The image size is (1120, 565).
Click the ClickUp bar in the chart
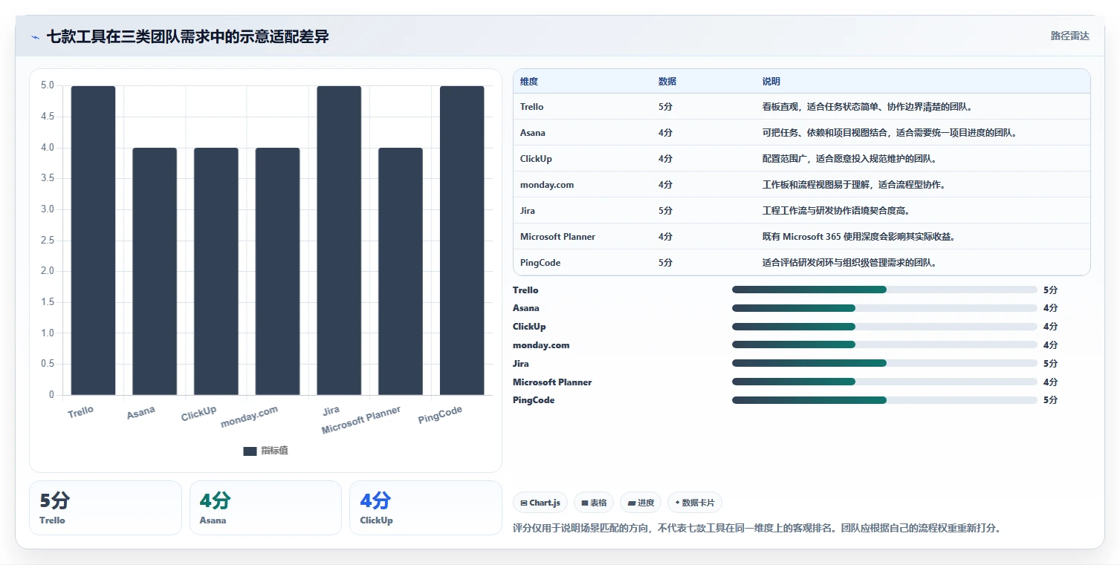(216, 271)
